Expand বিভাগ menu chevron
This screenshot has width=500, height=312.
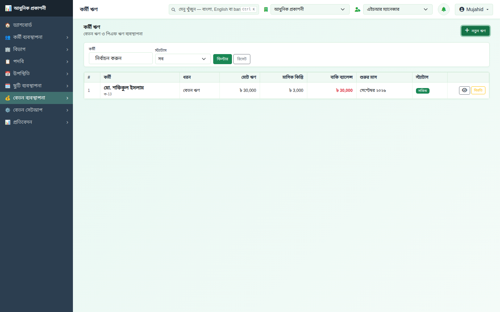[67, 50]
